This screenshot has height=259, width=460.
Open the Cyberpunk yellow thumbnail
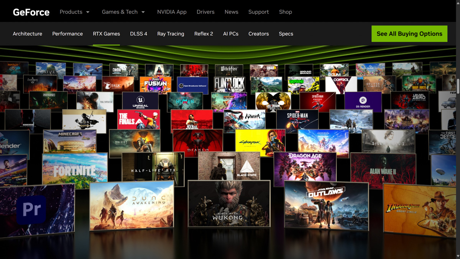tap(260, 143)
